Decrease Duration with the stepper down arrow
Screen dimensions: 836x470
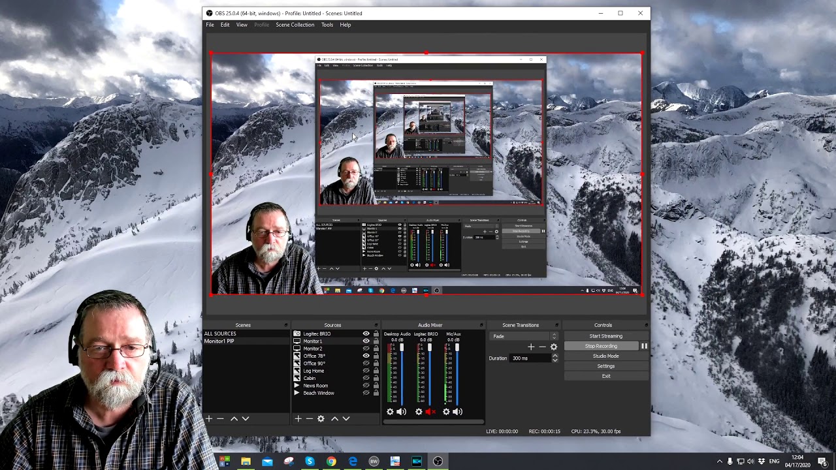click(x=555, y=360)
